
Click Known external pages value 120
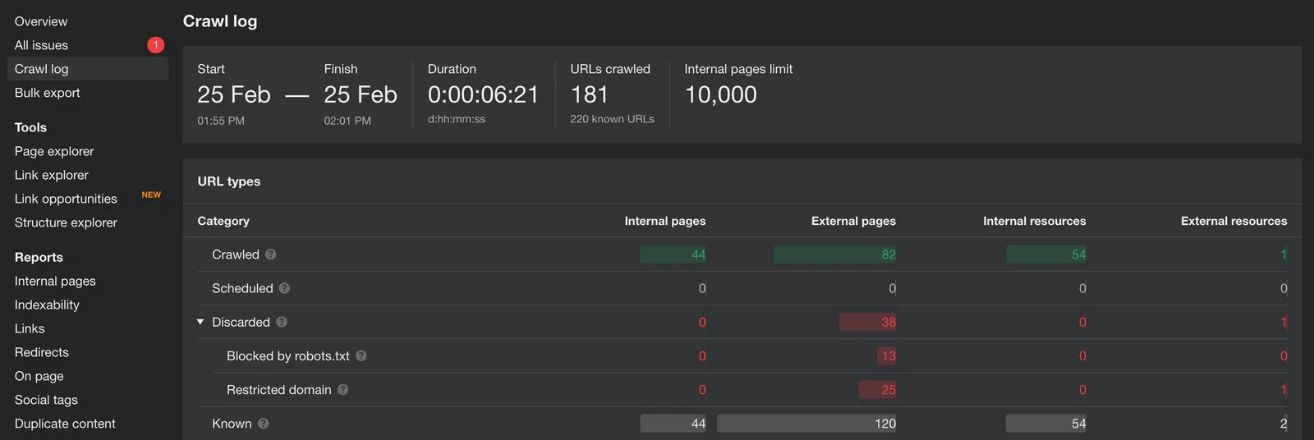click(x=885, y=424)
